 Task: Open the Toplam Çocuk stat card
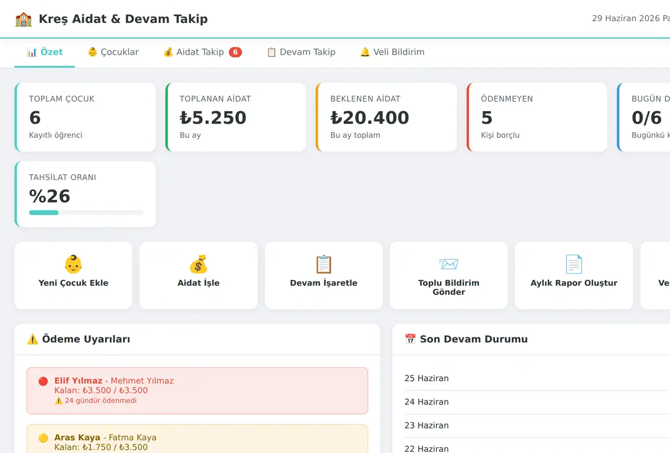85,117
